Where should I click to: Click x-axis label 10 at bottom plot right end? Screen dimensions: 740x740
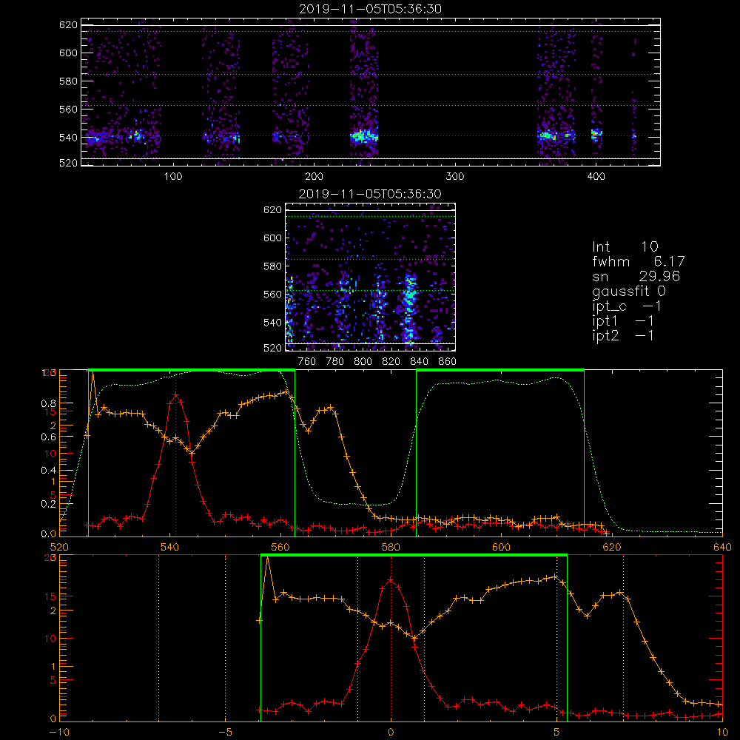click(x=722, y=732)
